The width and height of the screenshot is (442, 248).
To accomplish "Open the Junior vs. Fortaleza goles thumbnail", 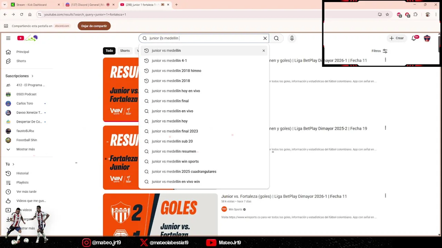I will pos(160,215).
